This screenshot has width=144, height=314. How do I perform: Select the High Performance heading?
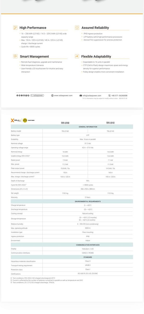33,28
